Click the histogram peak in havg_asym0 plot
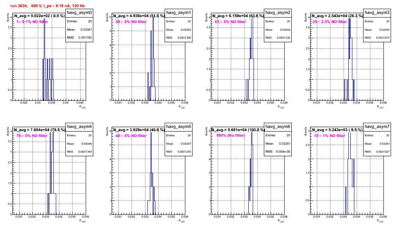Screen dimensions: 397x228 45,38
